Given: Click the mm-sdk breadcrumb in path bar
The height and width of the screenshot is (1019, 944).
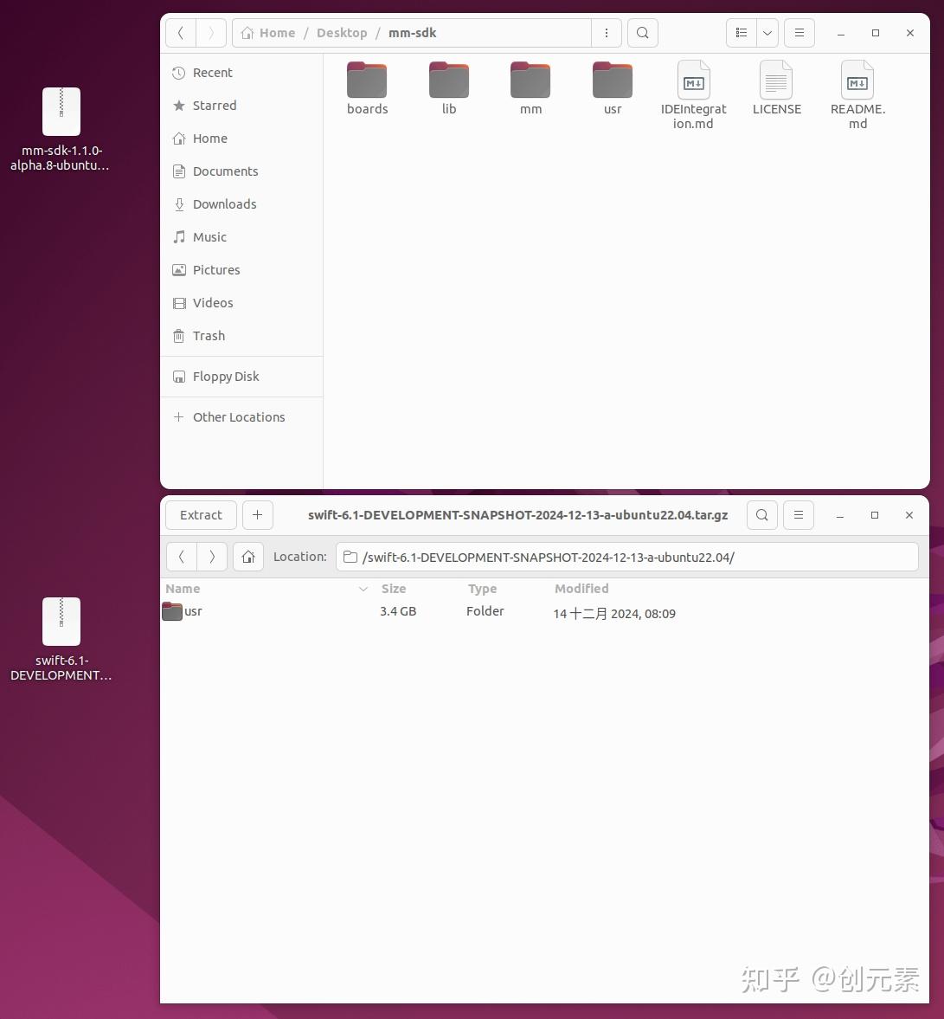Looking at the screenshot, I should (413, 33).
